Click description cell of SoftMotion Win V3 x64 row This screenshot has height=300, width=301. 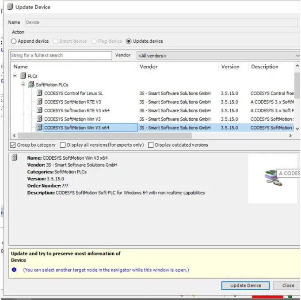272,127
